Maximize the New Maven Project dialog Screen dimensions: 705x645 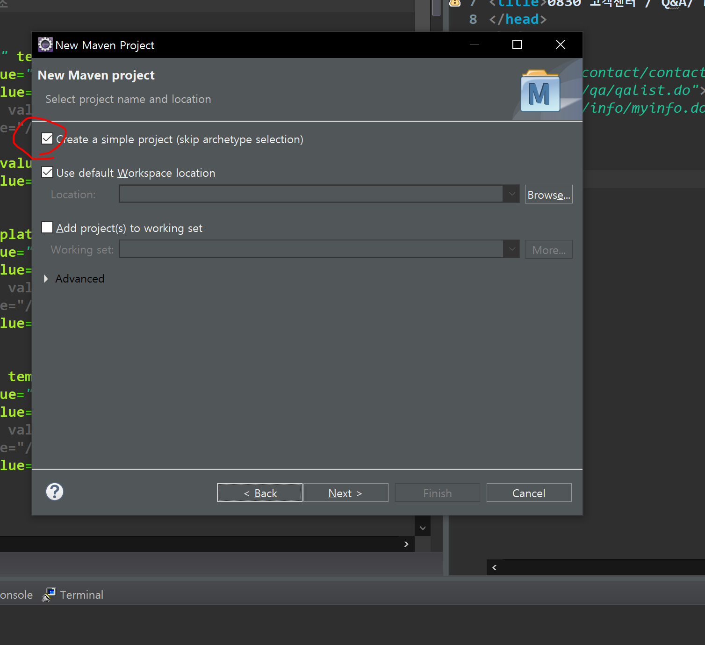(517, 44)
